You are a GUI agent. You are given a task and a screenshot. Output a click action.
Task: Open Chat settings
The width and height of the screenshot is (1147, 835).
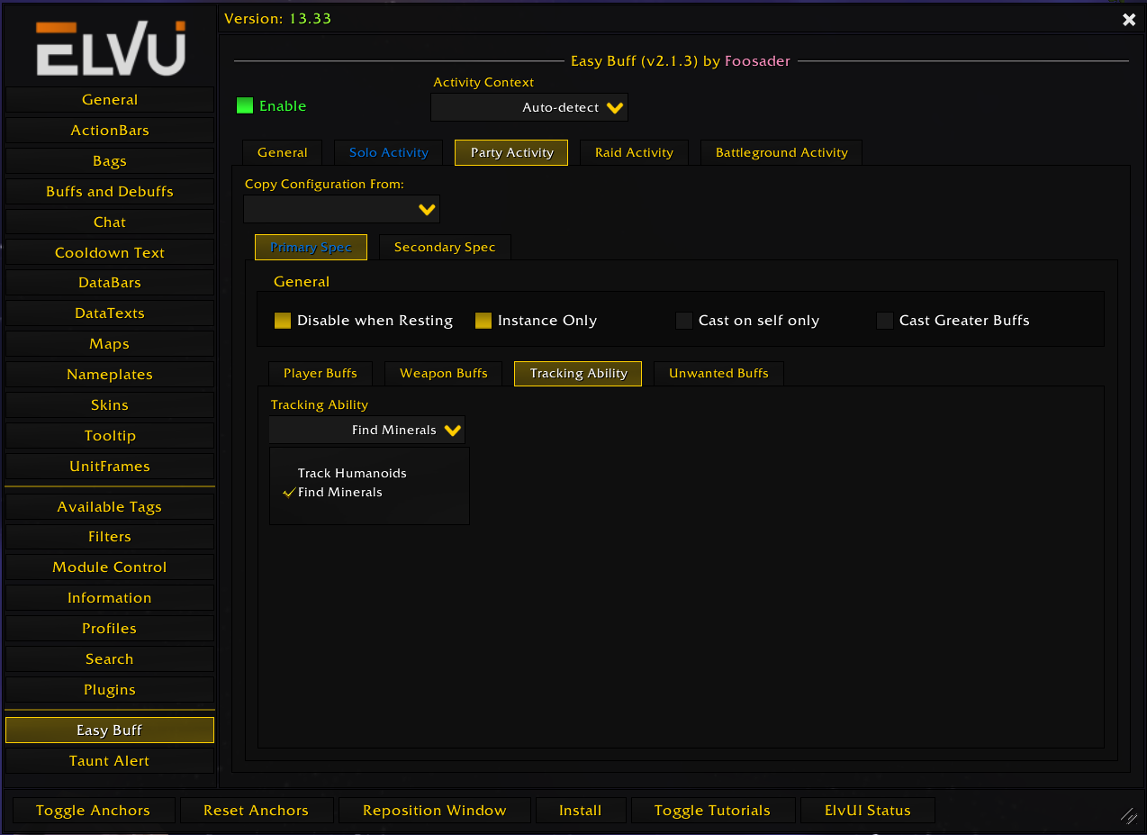click(x=110, y=222)
